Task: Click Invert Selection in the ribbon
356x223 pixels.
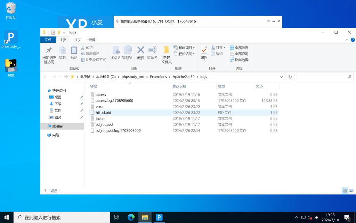Action: (x=239, y=60)
